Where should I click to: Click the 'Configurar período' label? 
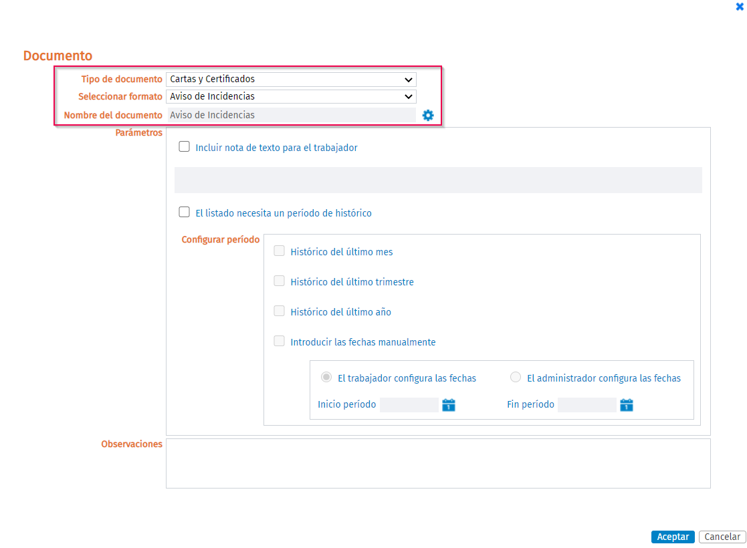click(221, 239)
